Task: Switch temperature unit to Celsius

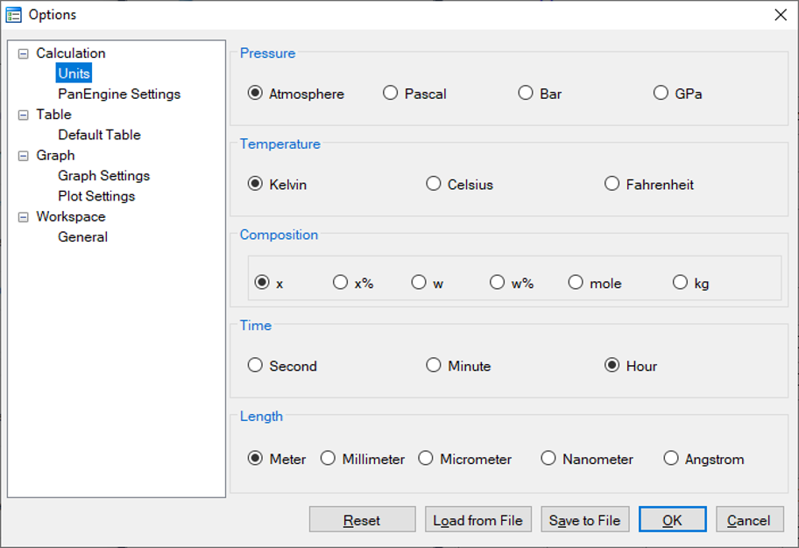Action: click(434, 185)
